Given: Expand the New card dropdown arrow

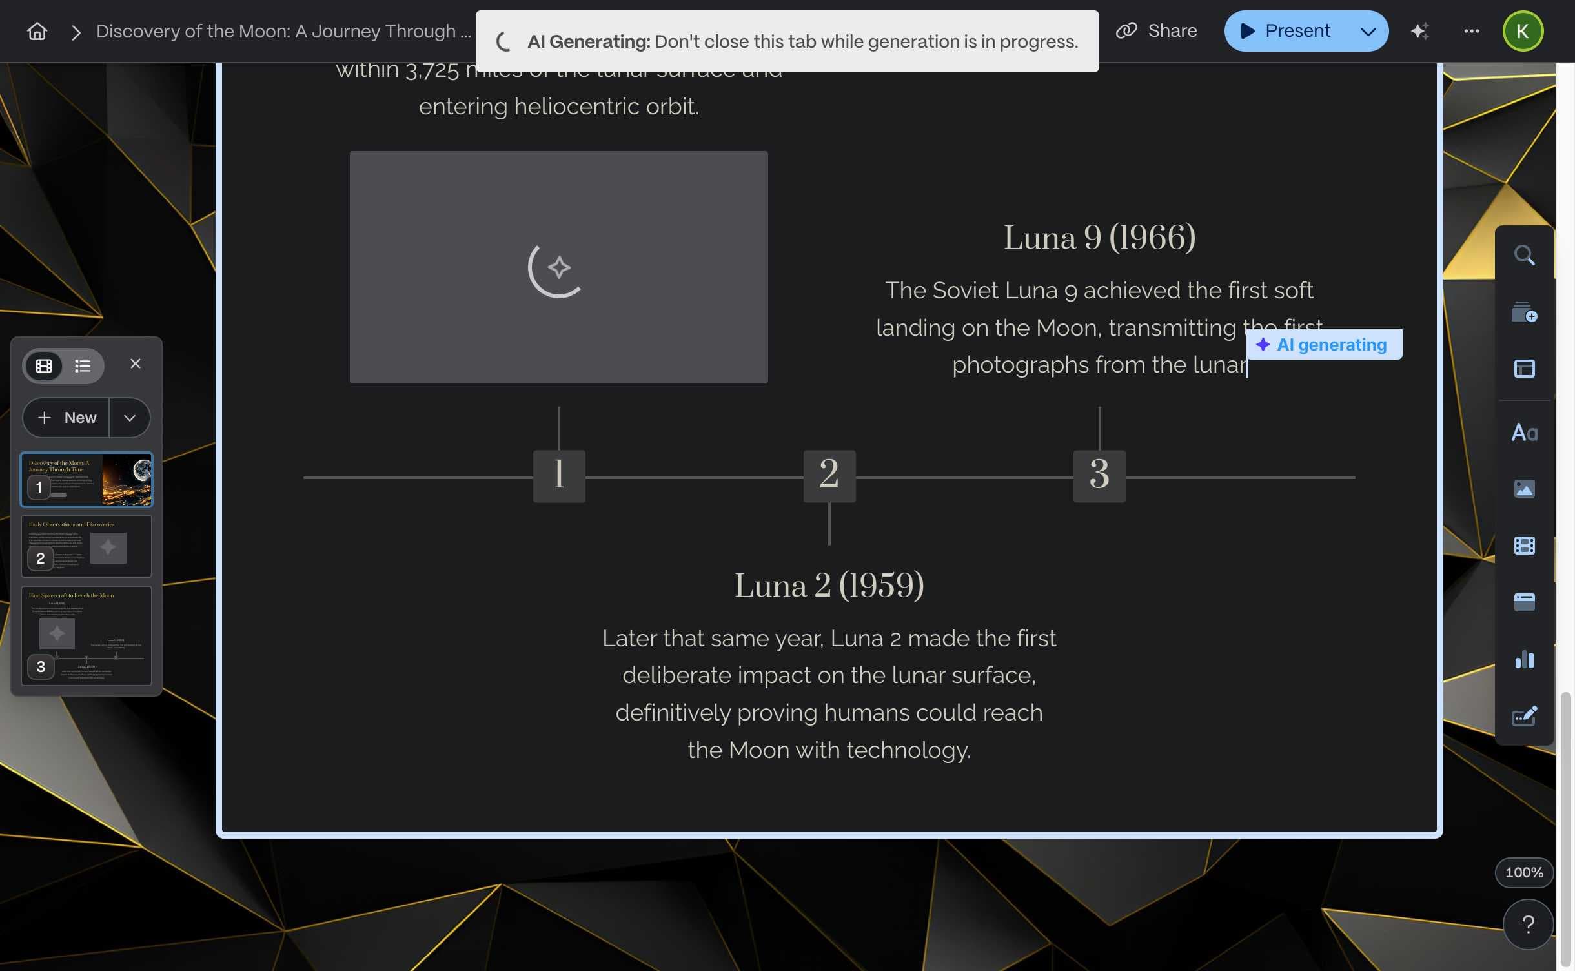Looking at the screenshot, I should coord(130,418).
